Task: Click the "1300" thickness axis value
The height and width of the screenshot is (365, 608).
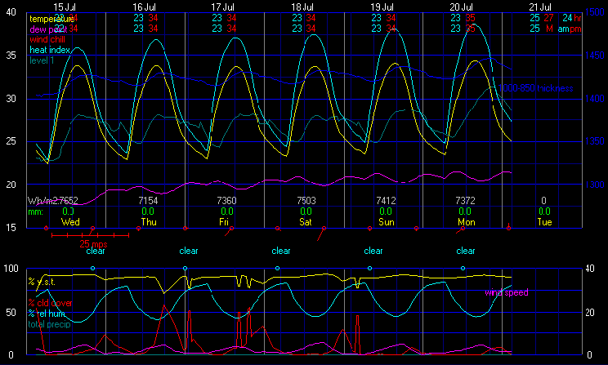Action: pos(595,185)
